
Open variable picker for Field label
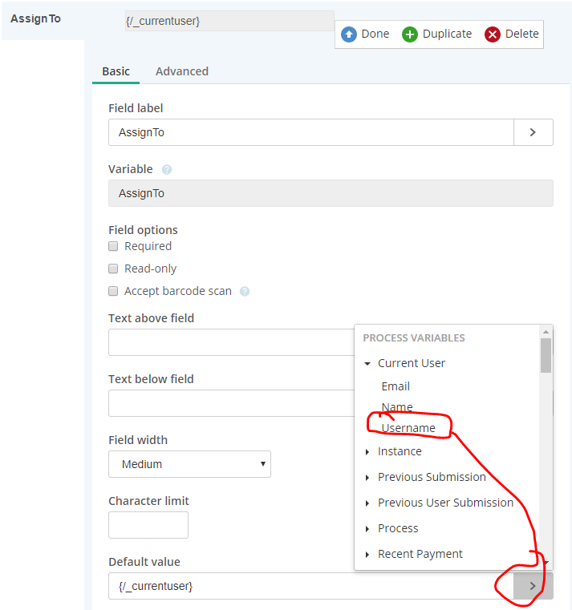(x=533, y=132)
